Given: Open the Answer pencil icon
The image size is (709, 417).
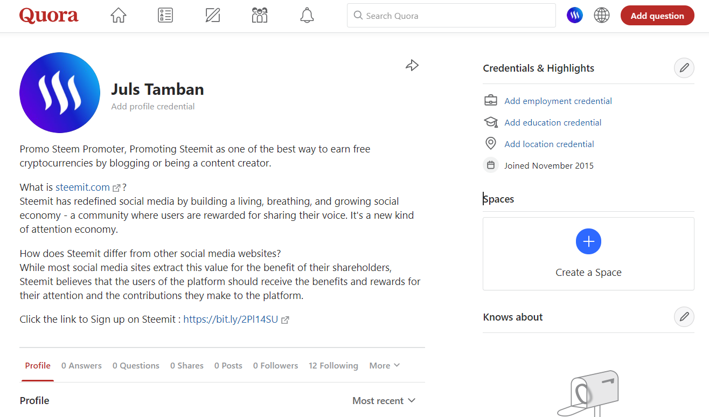Looking at the screenshot, I should pyautogui.click(x=213, y=16).
